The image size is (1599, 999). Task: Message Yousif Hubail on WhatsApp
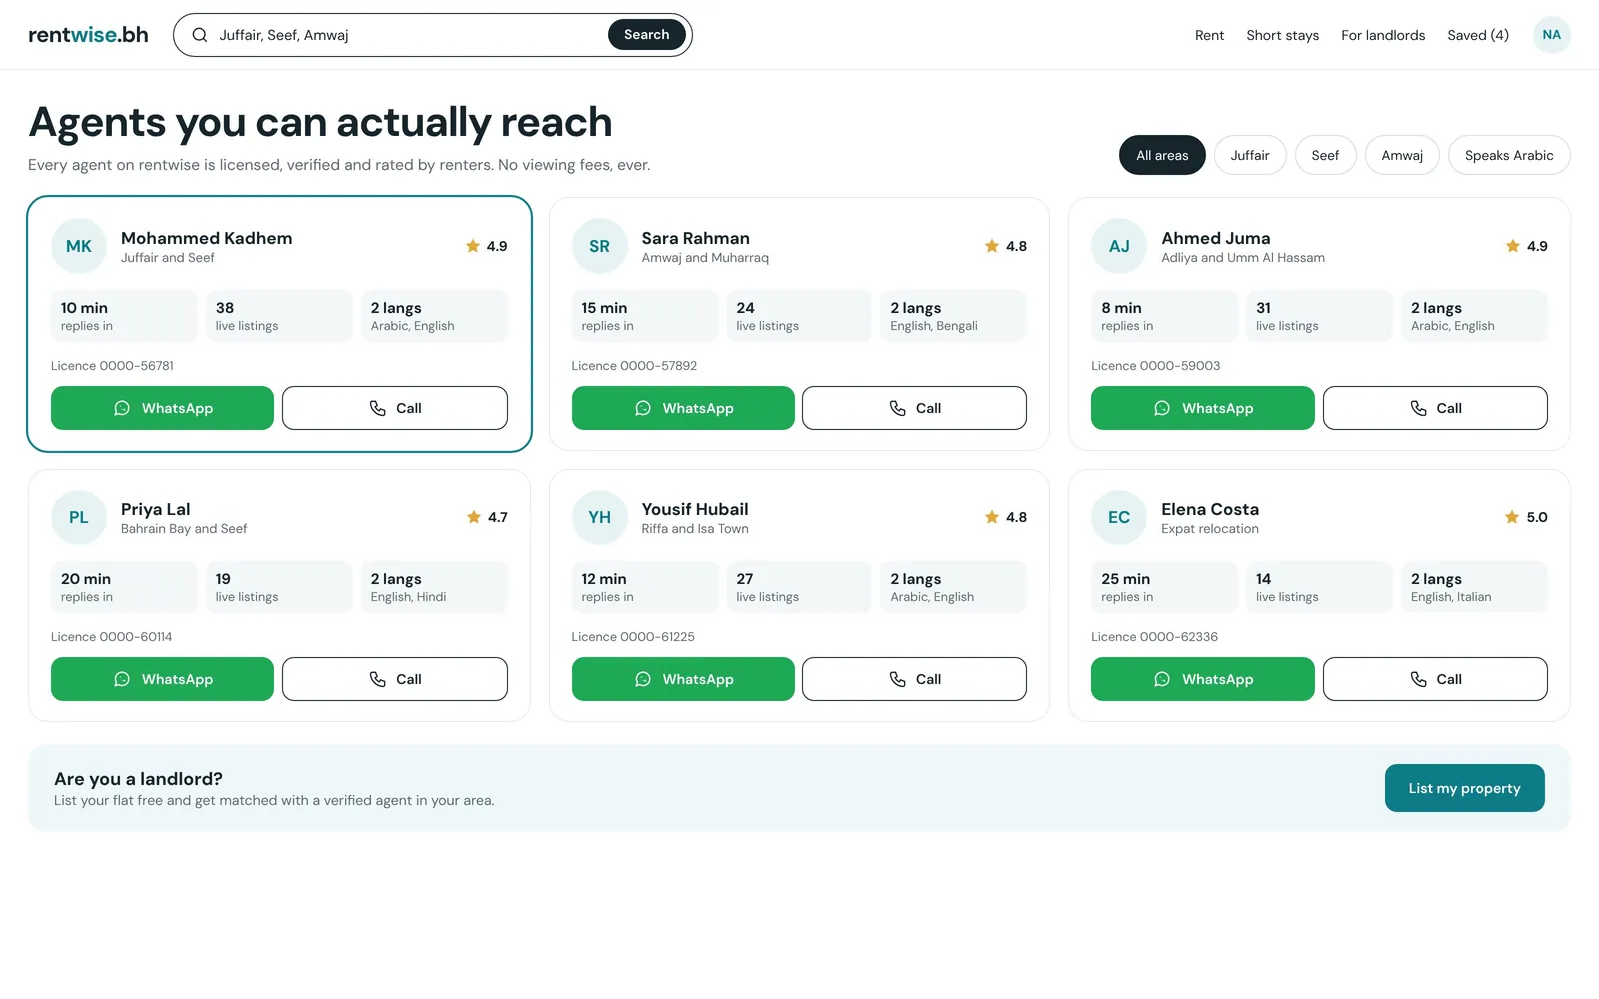tap(683, 679)
